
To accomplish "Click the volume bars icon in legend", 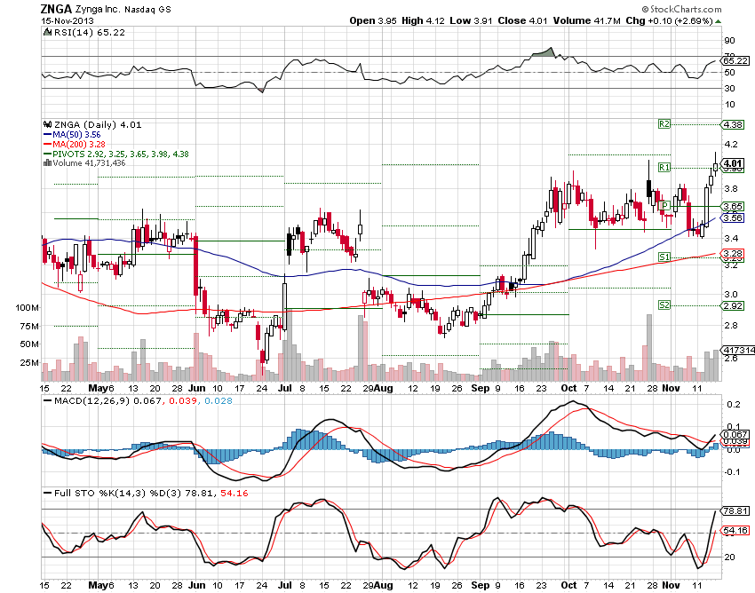I will coord(47,163).
